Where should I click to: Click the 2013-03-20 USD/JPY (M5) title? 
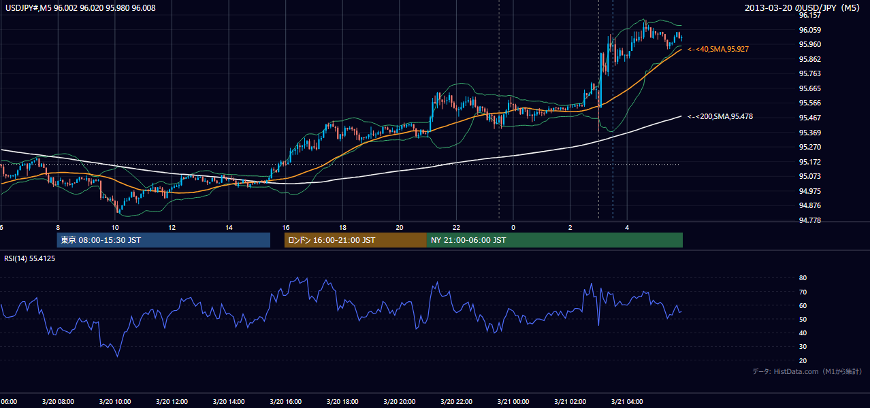[x=803, y=8]
